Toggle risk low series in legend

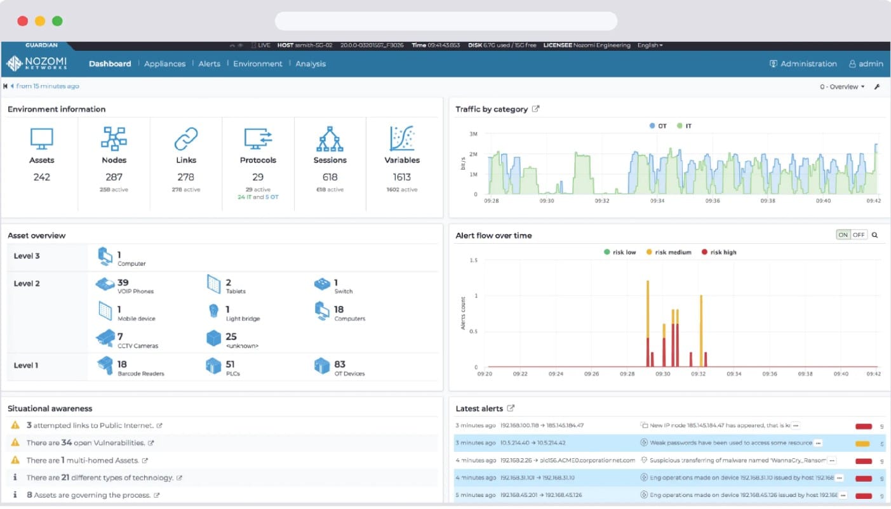tap(620, 253)
